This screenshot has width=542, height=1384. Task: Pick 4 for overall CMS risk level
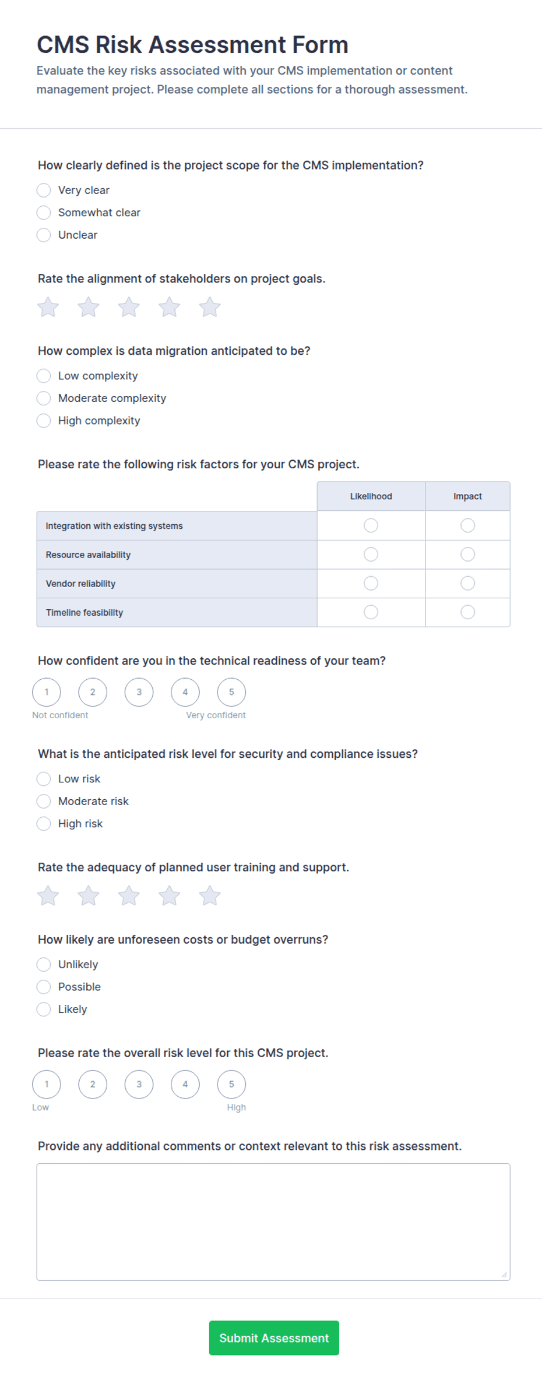(x=185, y=1084)
